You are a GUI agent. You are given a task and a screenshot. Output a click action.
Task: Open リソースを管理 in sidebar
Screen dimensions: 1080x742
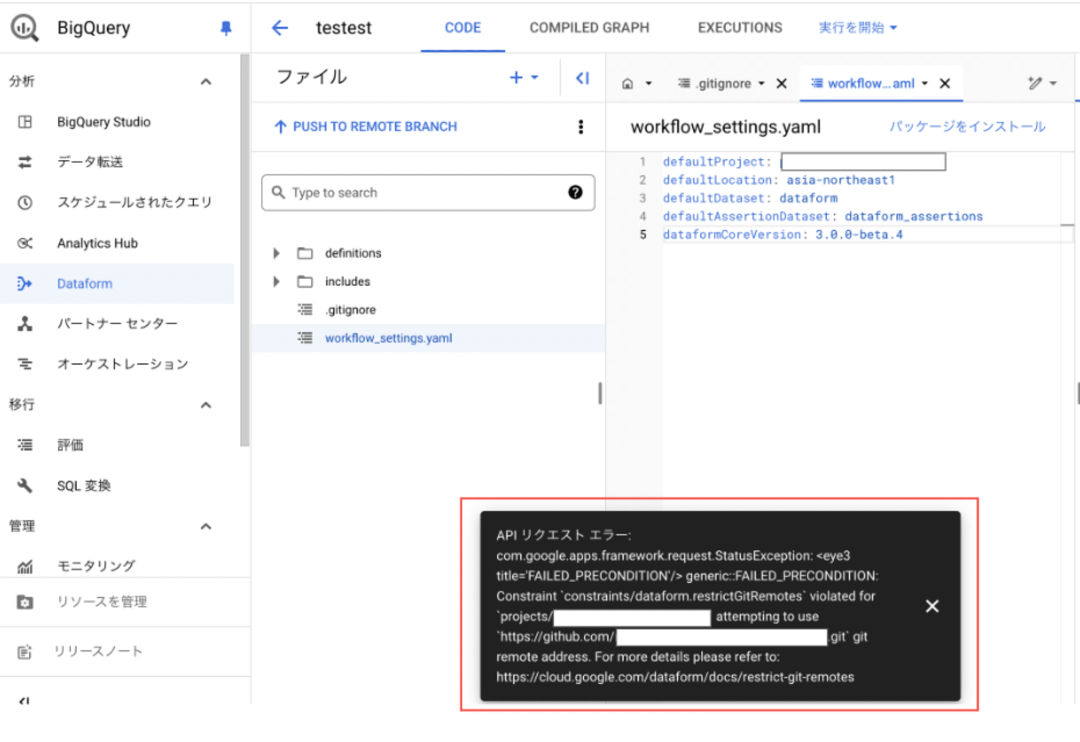coord(102,602)
